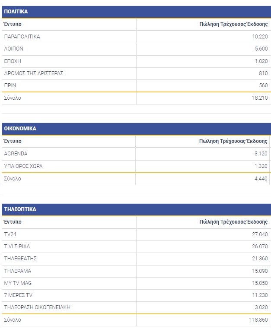271x335 pixels.
Task: Click the 118.860 total sales value
Action: click(x=259, y=320)
